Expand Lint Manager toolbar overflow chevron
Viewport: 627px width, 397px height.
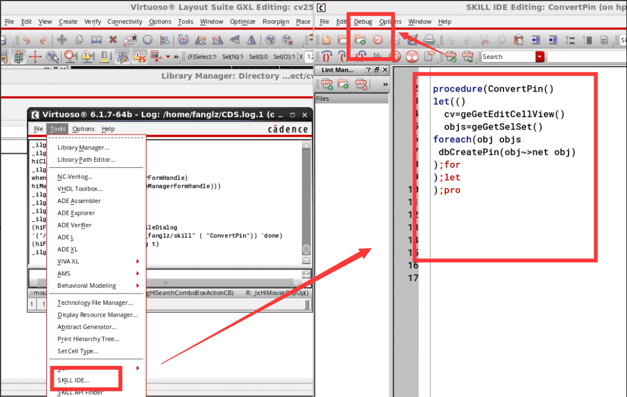pos(386,84)
